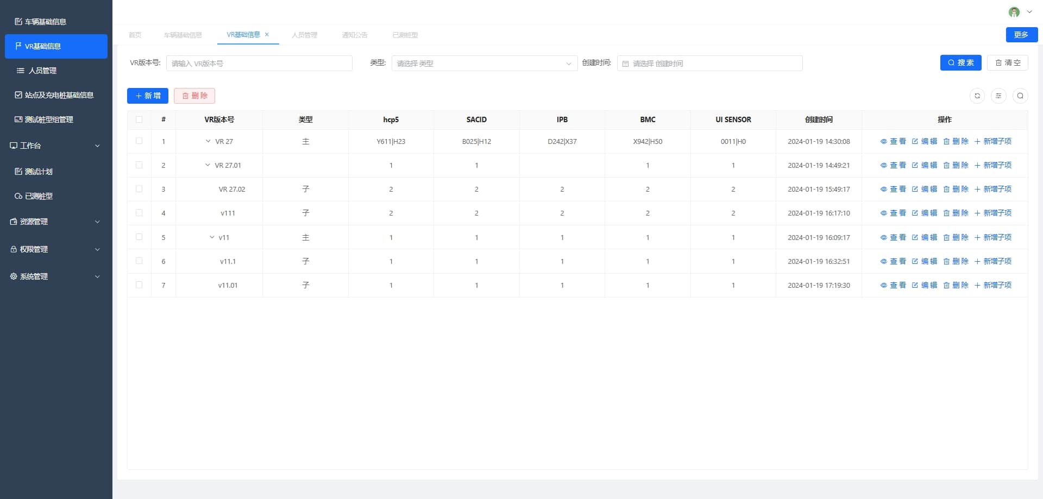The image size is (1043, 499).
Task: Click the 车辆基础信息 sidebar icon
Action: point(18,22)
